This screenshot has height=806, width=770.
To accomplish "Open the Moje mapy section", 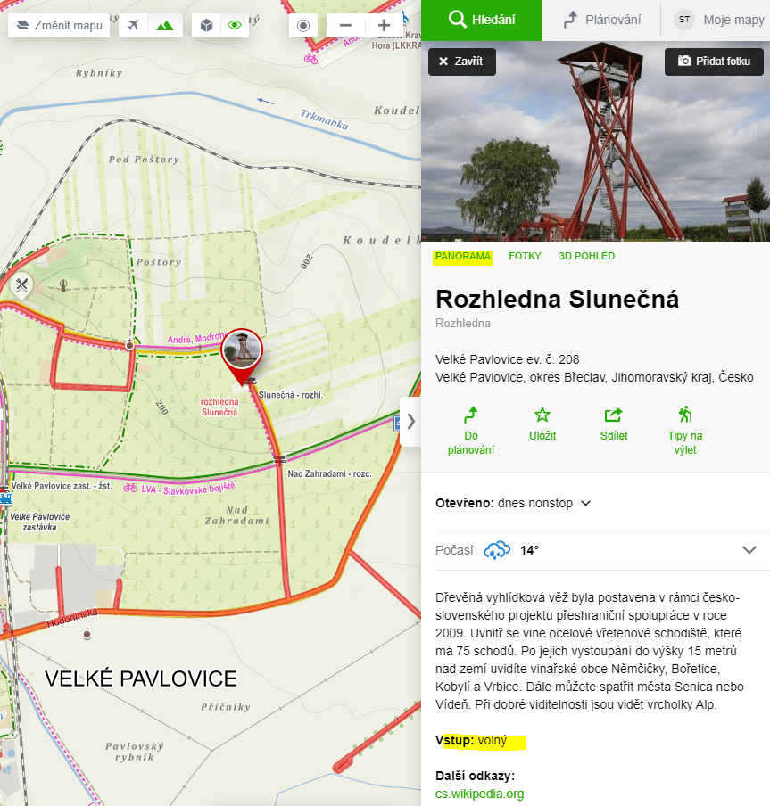I will click(x=718, y=20).
